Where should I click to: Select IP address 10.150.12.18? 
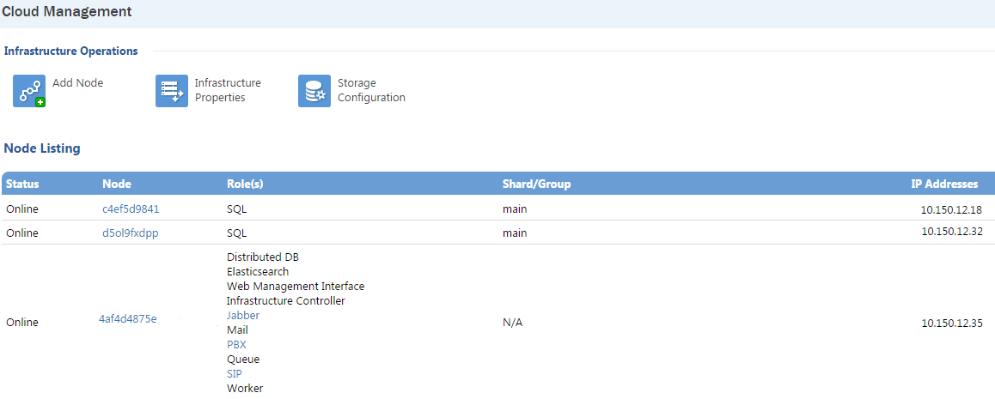(x=951, y=209)
